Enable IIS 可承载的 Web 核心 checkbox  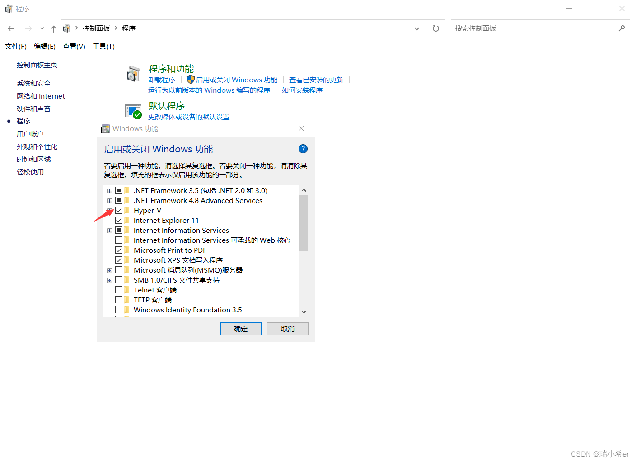pyautogui.click(x=119, y=240)
